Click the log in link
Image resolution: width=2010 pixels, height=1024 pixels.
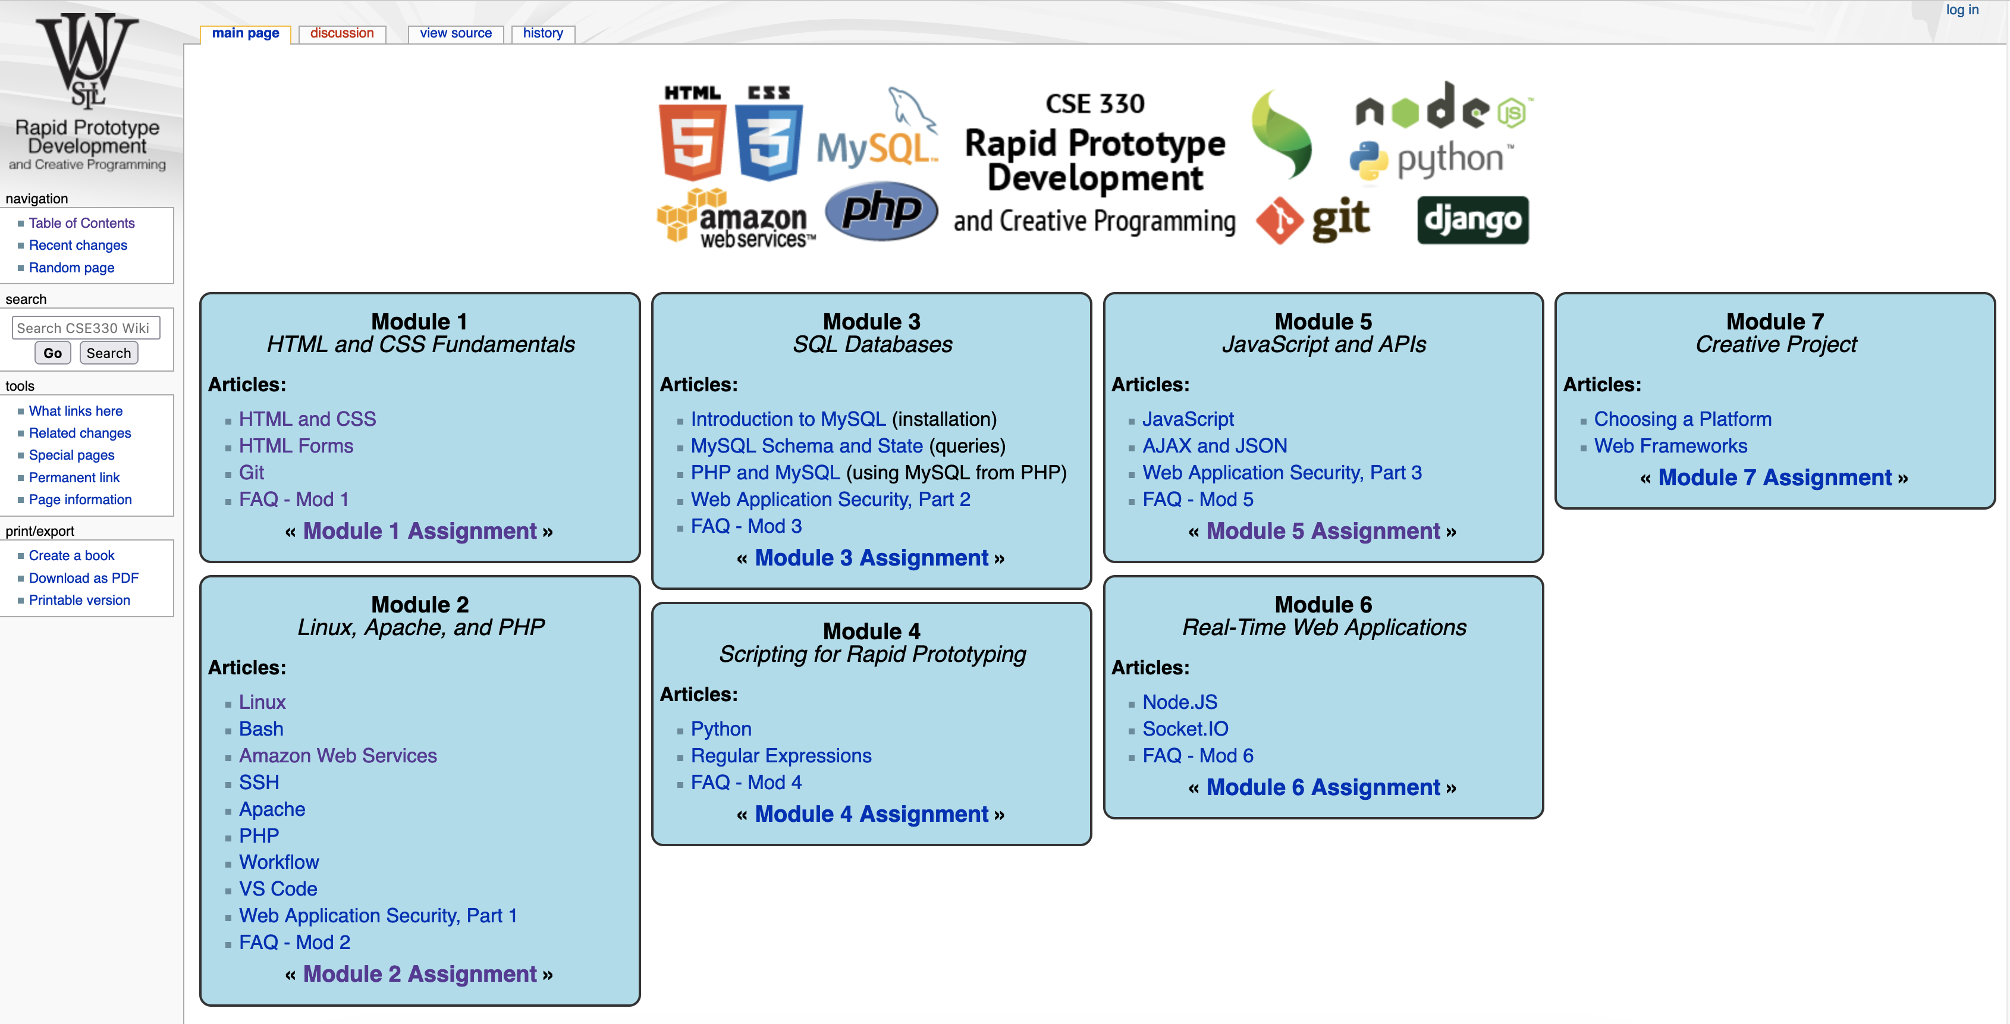point(1962,10)
